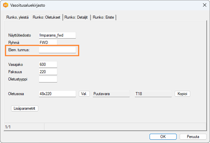Viewport: 210px width, 143px height.
Task: Click the Näyttötiedosto input field
Action: pyautogui.click(x=57, y=35)
